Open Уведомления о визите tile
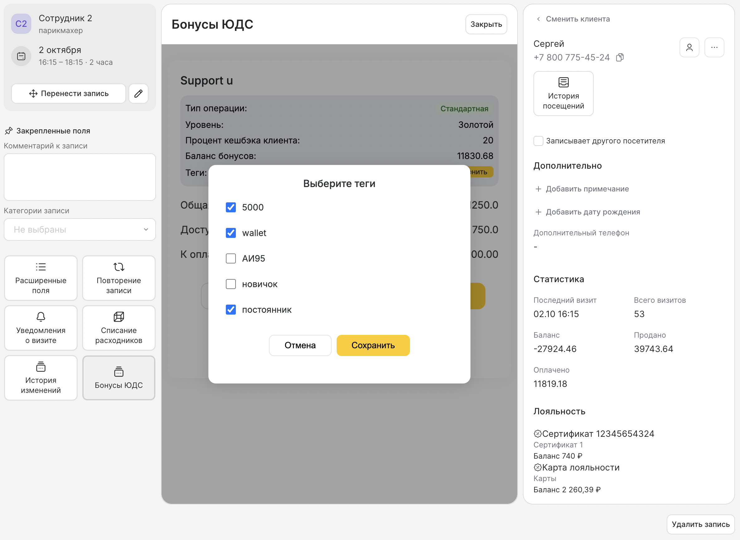This screenshot has height=540, width=740. (41, 328)
